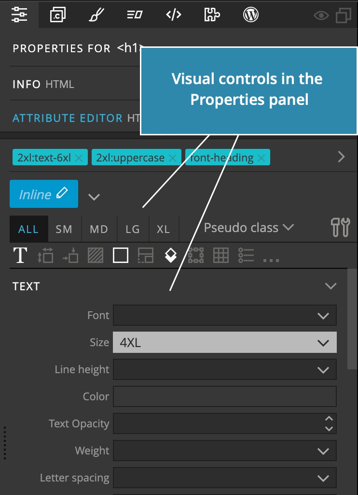This screenshot has height=495, width=358.
Task: Switch to the MD breakpoint tab
Action: (x=99, y=229)
